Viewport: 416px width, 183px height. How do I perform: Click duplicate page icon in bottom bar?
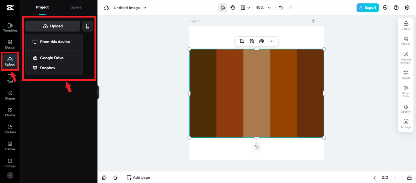(x=104, y=177)
